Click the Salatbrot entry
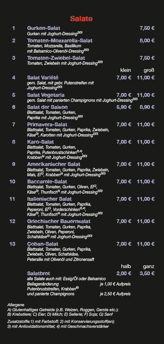Screen dimensions: 164x344 click(39, 273)
